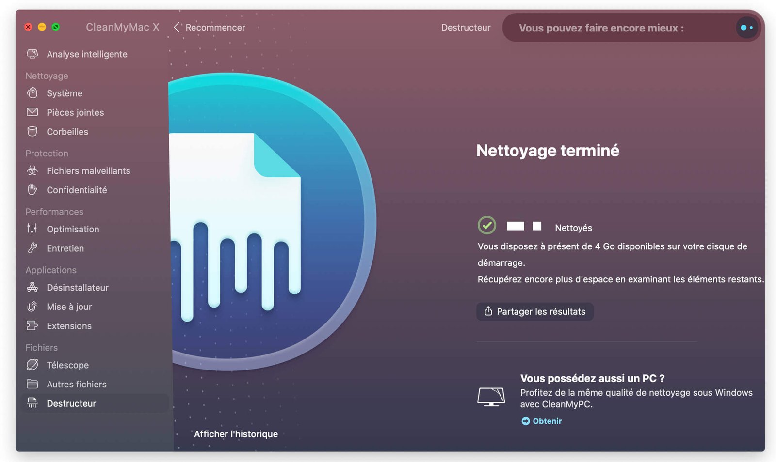Click the Fichiers malveillants biohazard icon
Viewport: 776px width, 462px height.
click(32, 170)
